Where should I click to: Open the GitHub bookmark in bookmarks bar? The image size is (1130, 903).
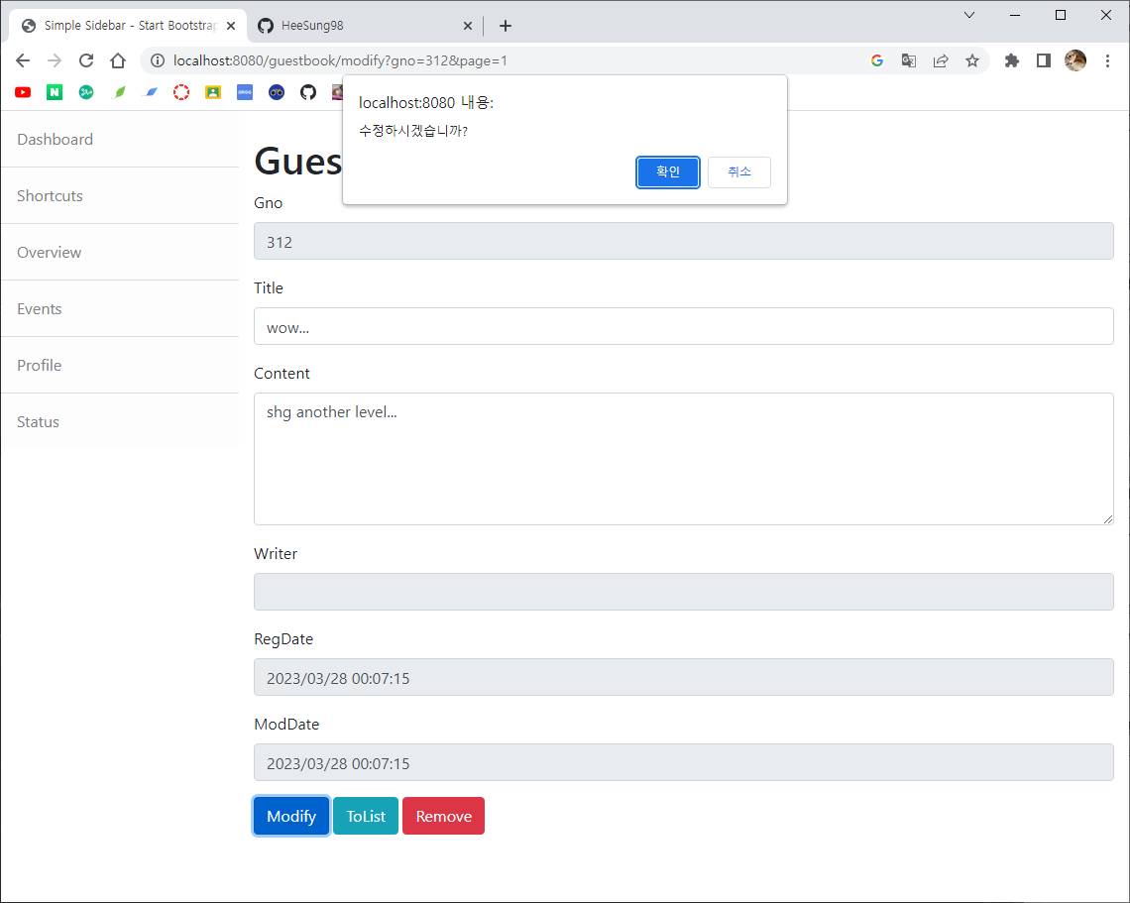[x=308, y=92]
